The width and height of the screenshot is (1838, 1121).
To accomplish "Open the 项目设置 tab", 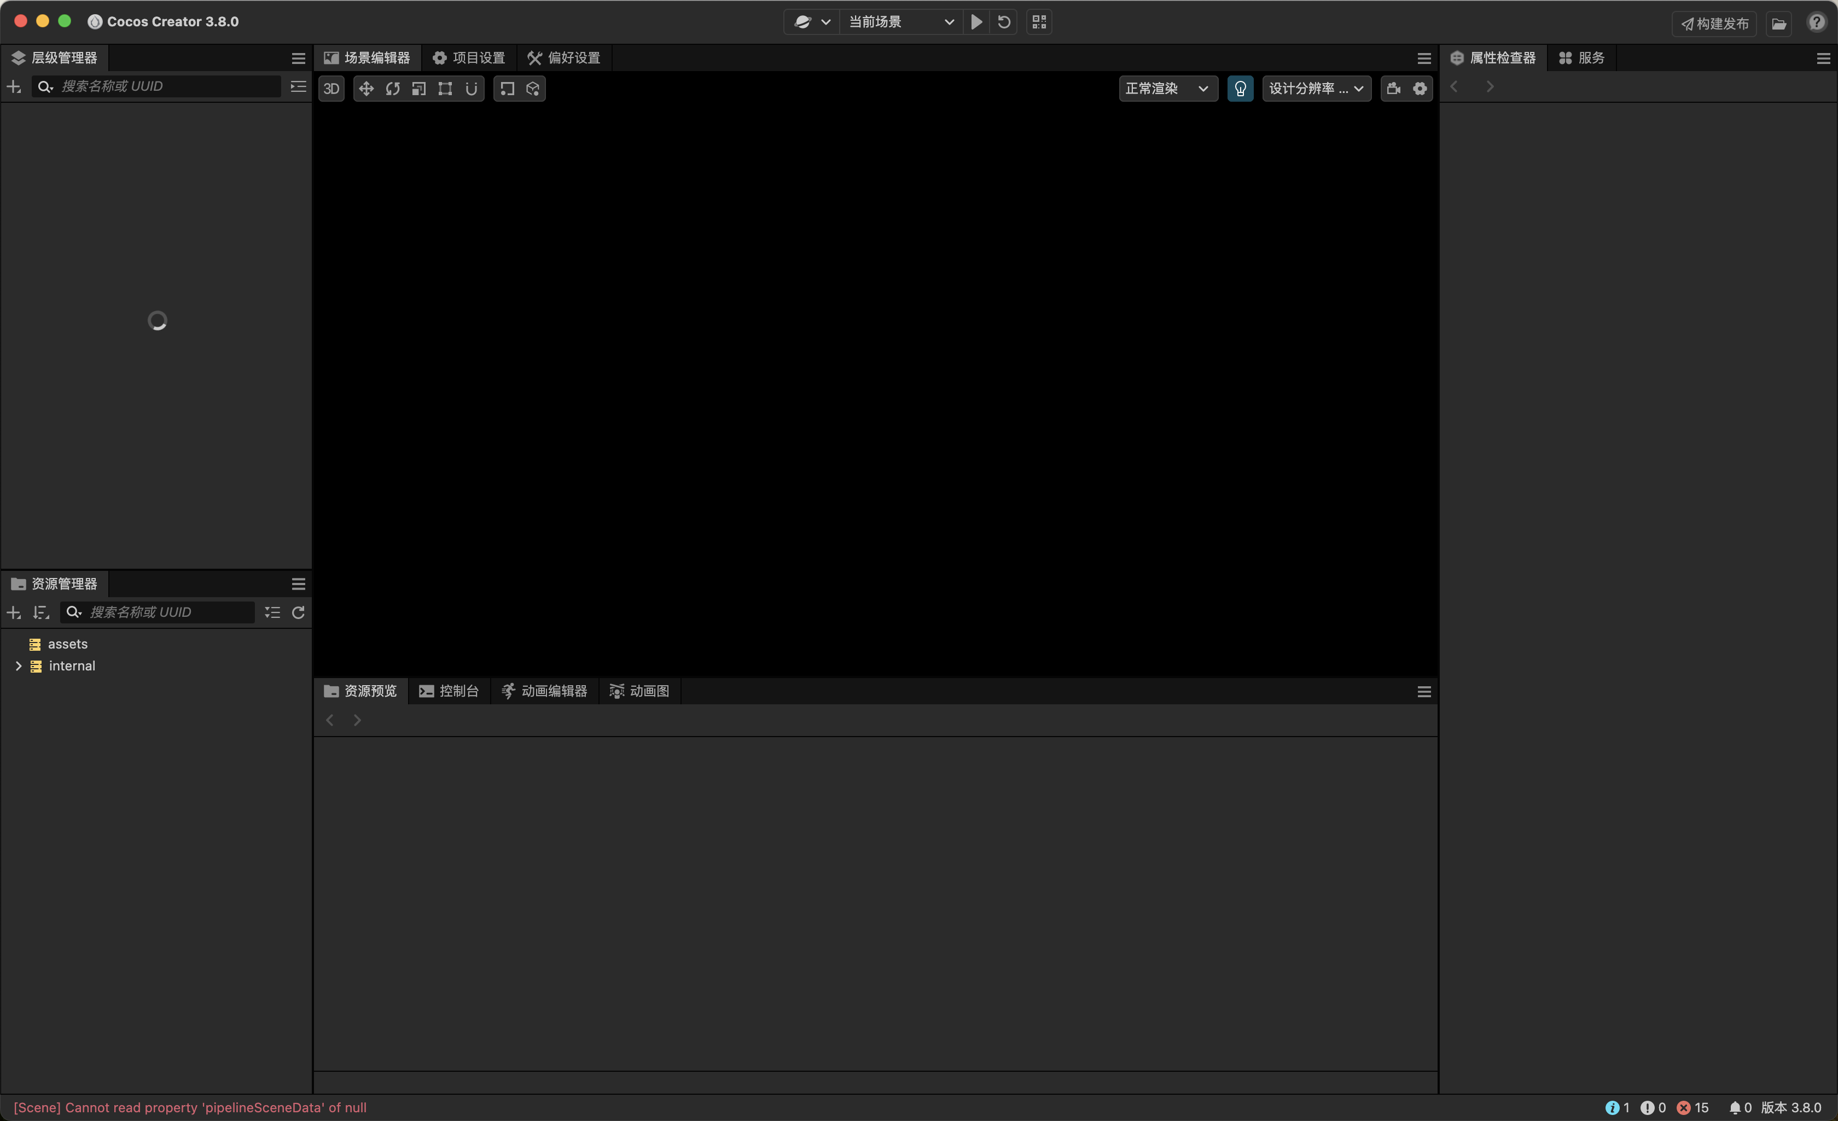I will (469, 57).
